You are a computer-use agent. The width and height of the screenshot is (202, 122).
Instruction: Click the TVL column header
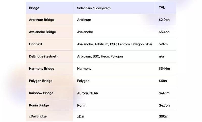(x=162, y=8)
